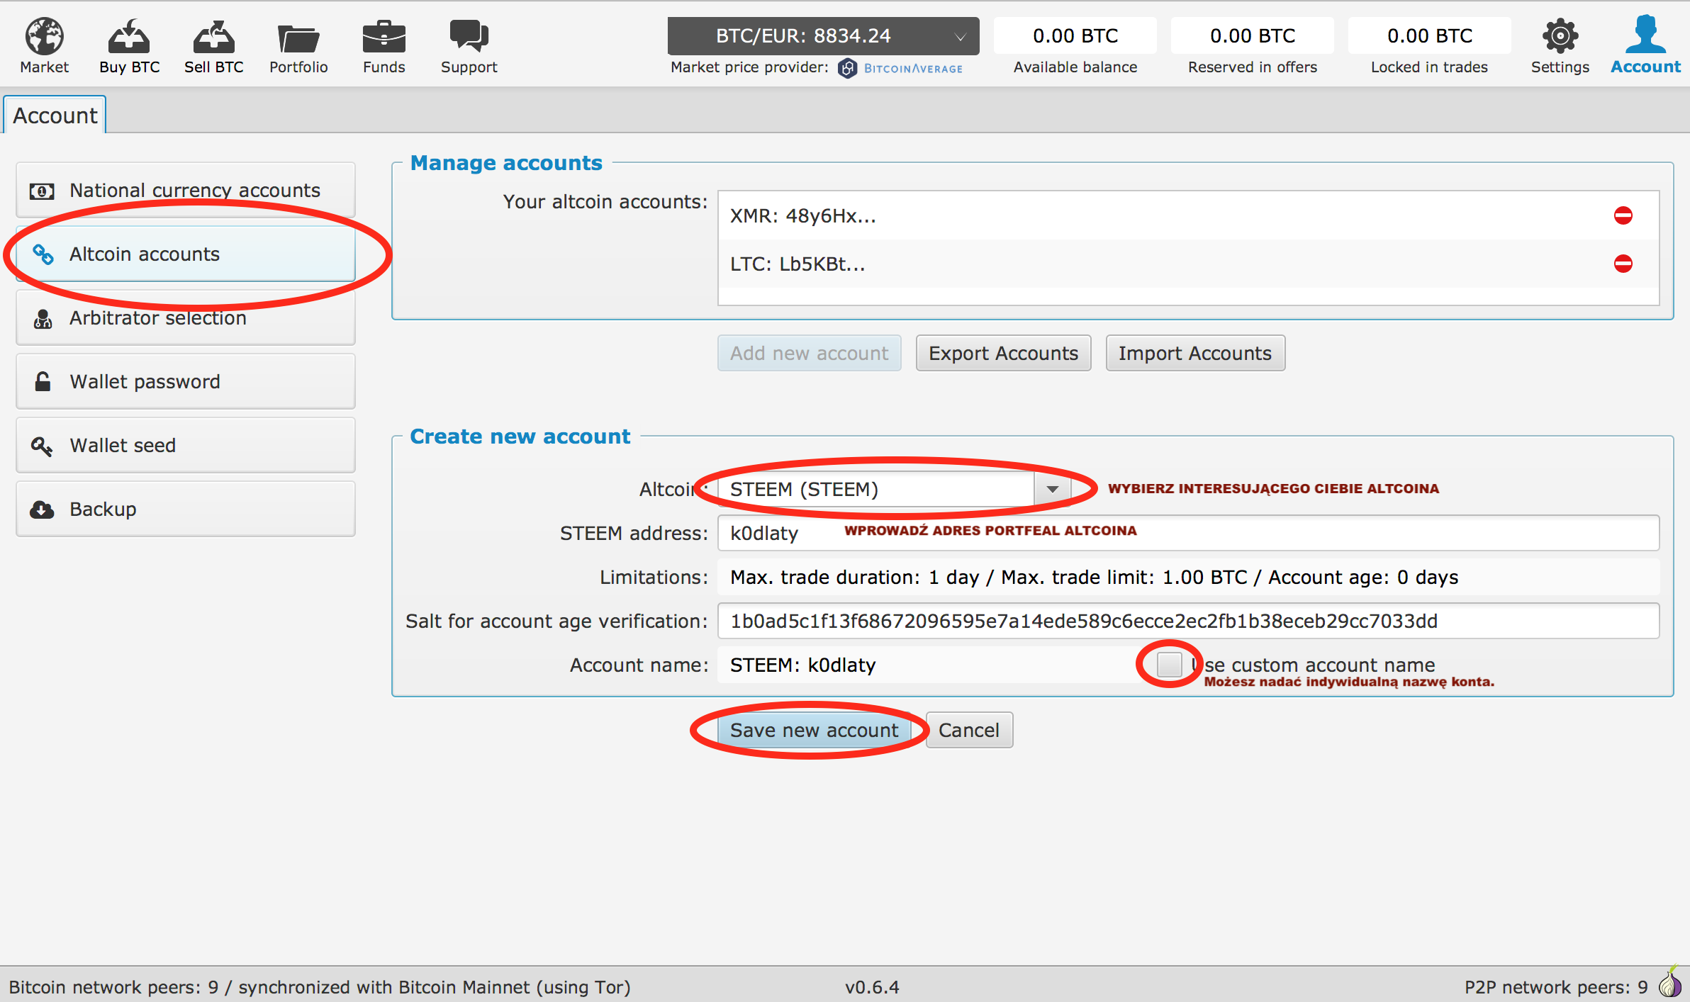Click Export Accounts button
The width and height of the screenshot is (1690, 1002).
tap(1002, 353)
